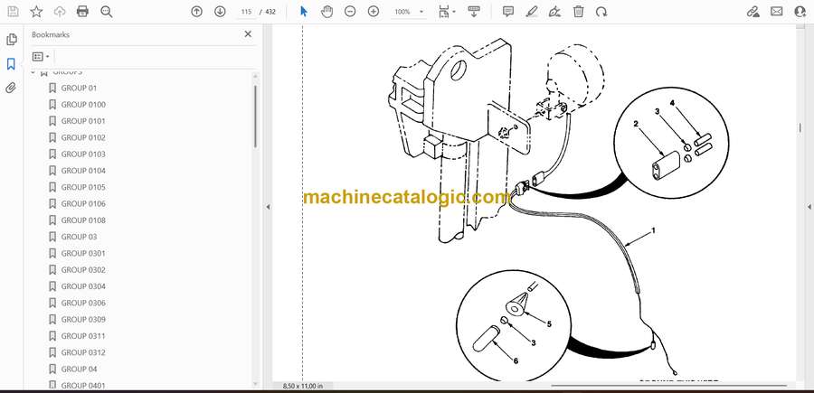
Task: Open bookmark GROUP 0311
Action: [x=83, y=336]
